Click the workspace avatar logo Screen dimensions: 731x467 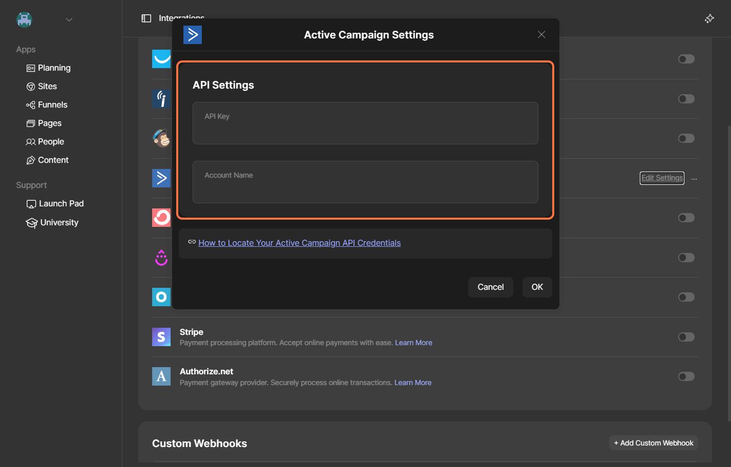24,19
